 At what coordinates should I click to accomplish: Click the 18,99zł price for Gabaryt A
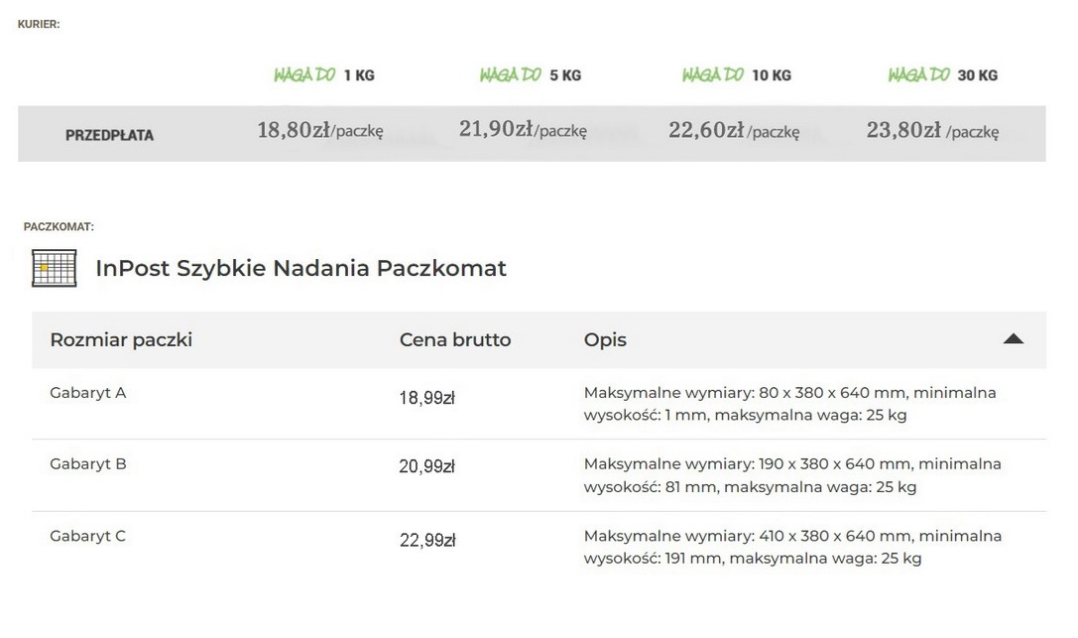coord(427,398)
